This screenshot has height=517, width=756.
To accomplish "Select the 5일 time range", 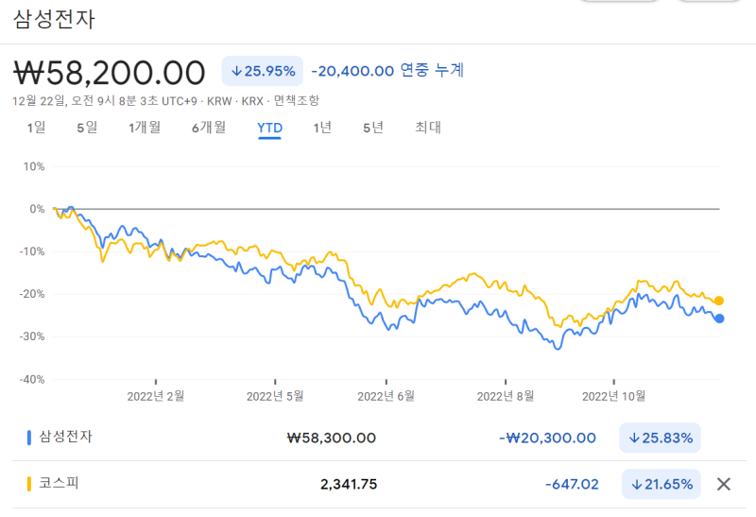I will point(87,128).
